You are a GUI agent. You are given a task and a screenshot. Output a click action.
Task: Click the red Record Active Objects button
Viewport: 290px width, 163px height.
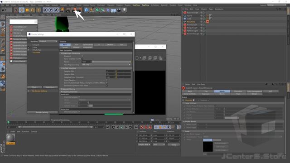(142, 127)
